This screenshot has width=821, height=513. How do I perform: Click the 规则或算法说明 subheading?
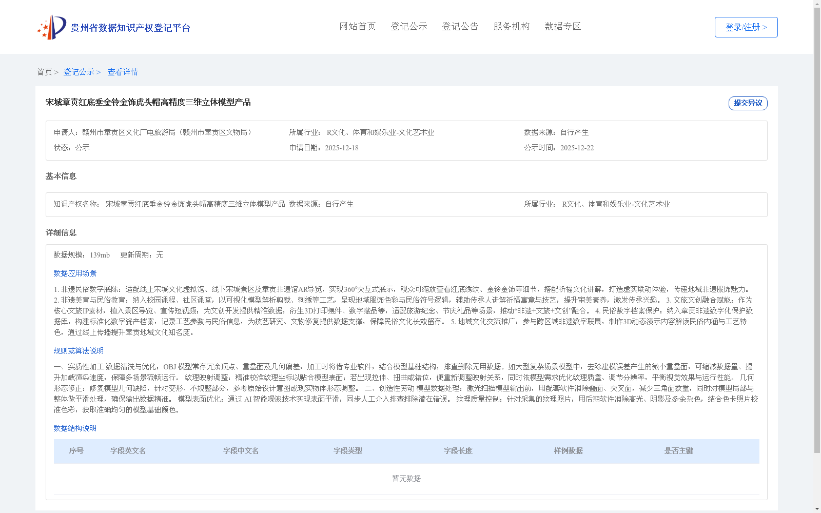pos(79,351)
